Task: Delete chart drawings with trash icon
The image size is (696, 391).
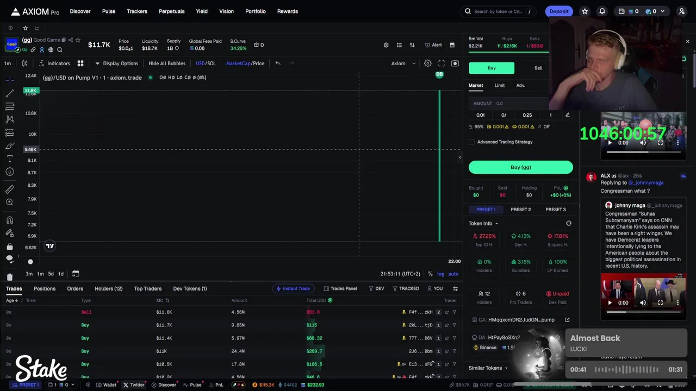Action: [10, 277]
